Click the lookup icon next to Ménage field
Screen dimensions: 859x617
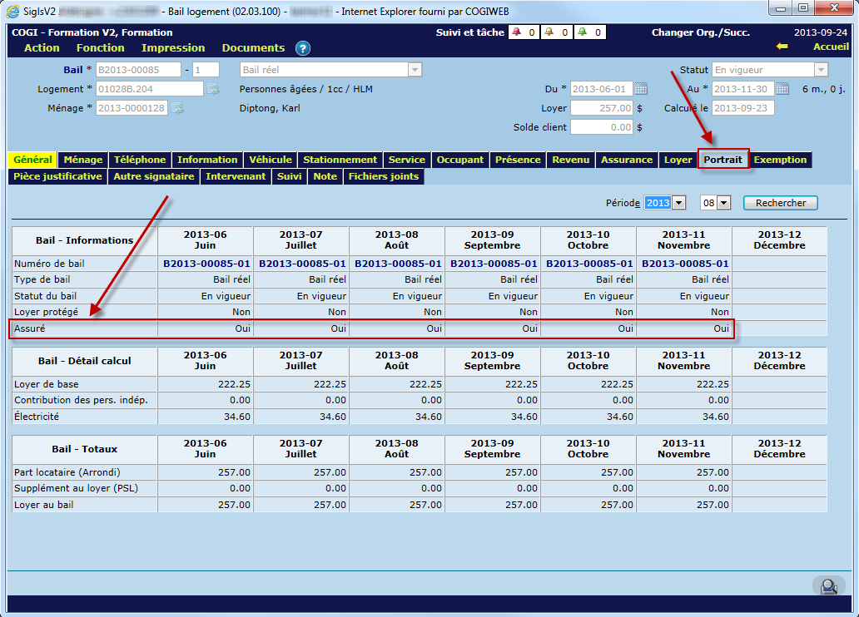(x=177, y=108)
